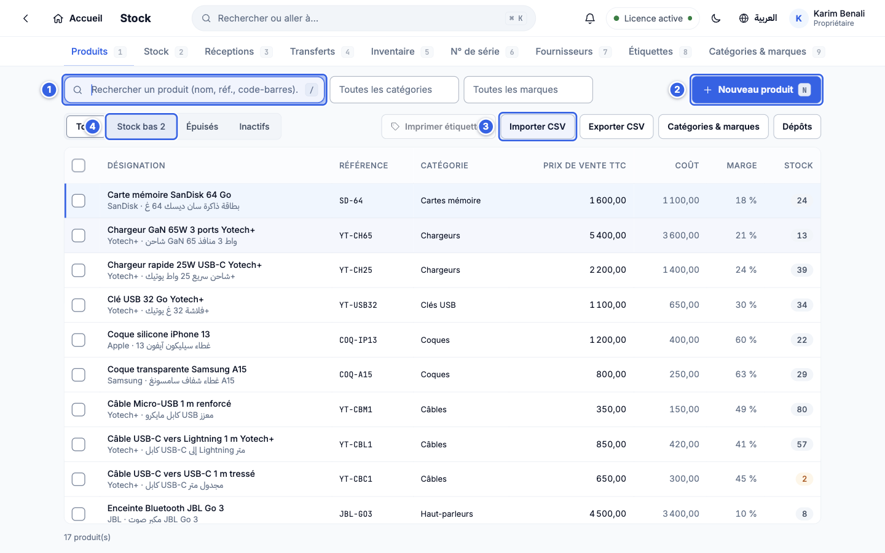885x553 pixels.
Task: Check Câble Micro-USB 1 m checkbox
Action: click(79, 409)
